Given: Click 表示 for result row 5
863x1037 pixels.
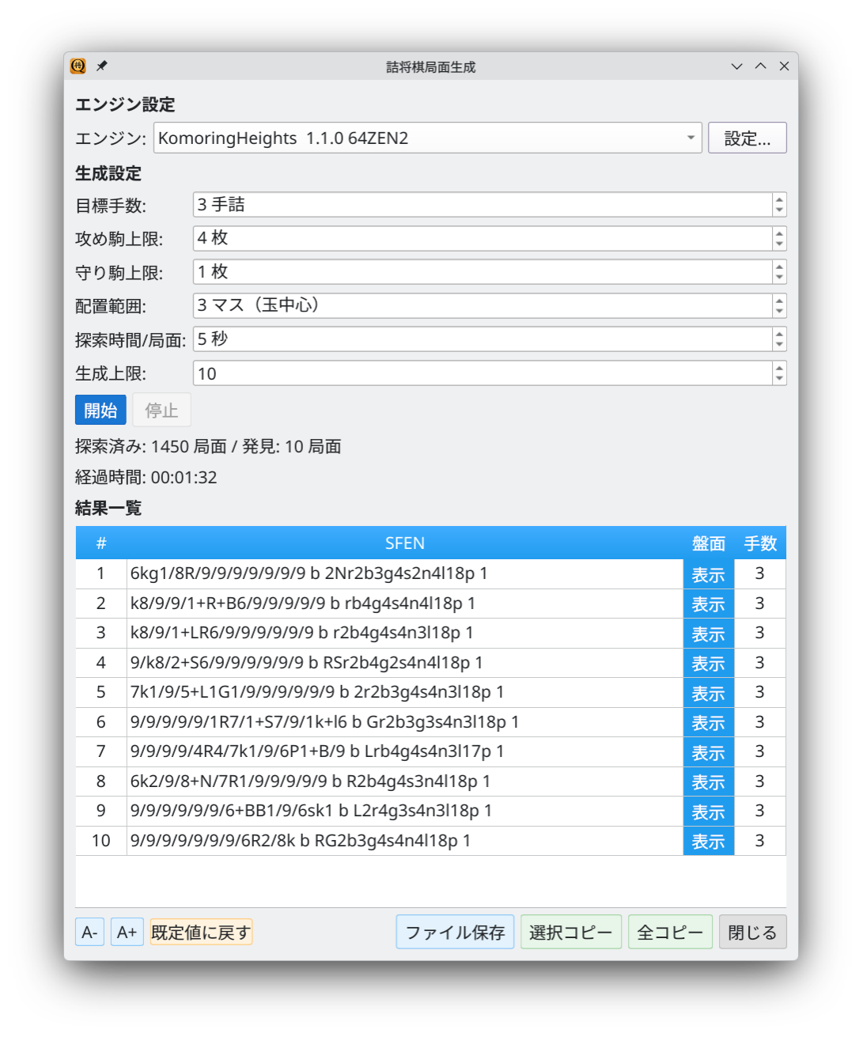Looking at the screenshot, I should point(708,693).
